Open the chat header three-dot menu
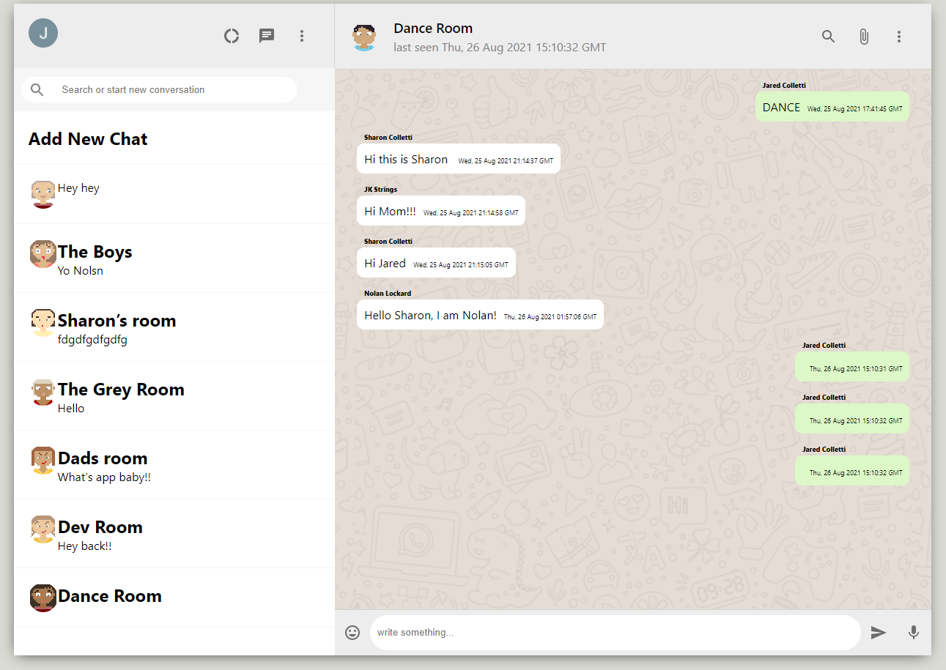 click(899, 37)
